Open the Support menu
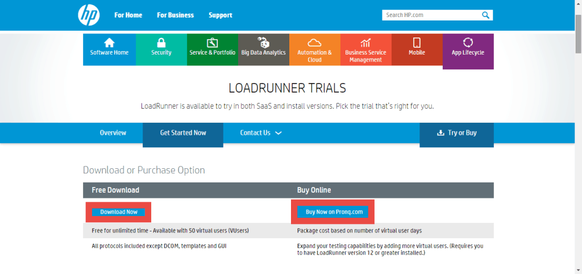 click(x=221, y=15)
